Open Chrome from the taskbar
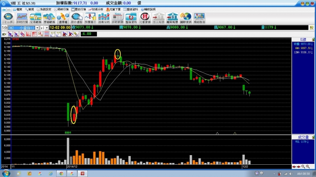This screenshot has height=177, width=316. [61, 173]
